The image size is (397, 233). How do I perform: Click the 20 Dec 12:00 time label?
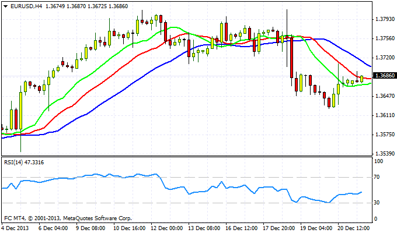pyautogui.click(x=354, y=228)
